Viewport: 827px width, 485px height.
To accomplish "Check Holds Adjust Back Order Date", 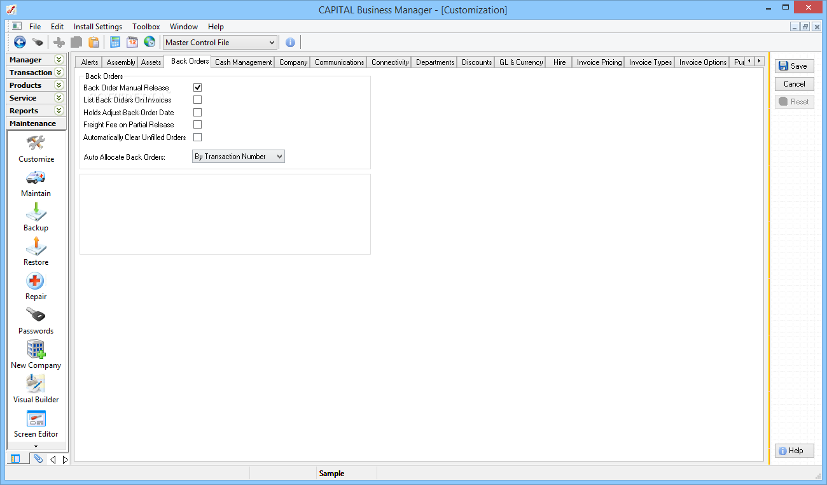I will click(198, 113).
